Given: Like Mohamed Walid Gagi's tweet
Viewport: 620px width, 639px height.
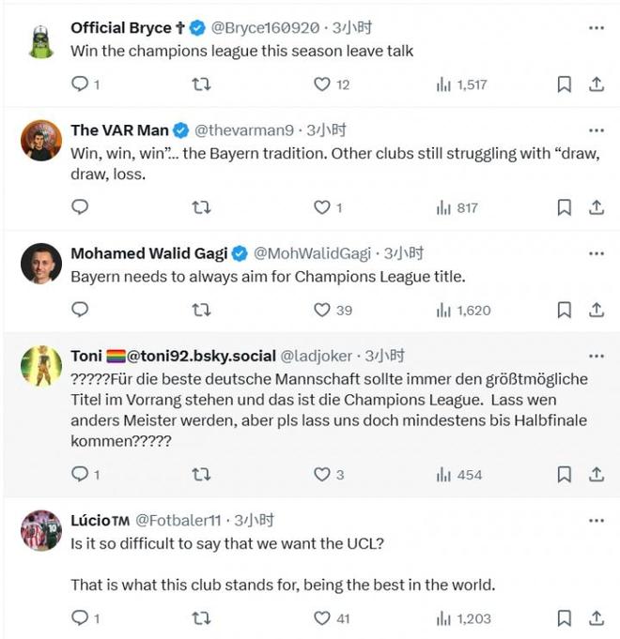Looking at the screenshot, I should [x=322, y=310].
